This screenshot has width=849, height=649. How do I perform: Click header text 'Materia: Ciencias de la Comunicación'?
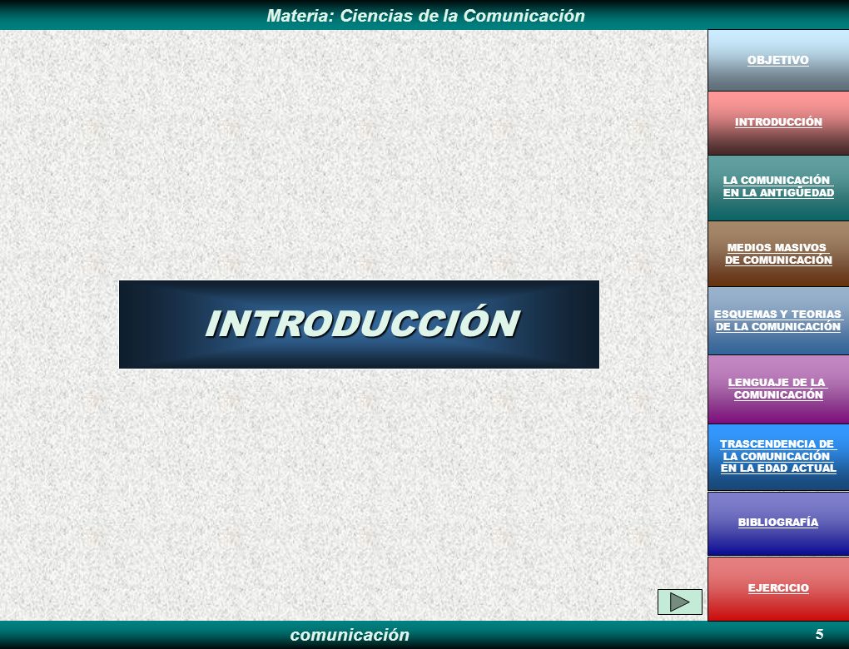click(425, 15)
